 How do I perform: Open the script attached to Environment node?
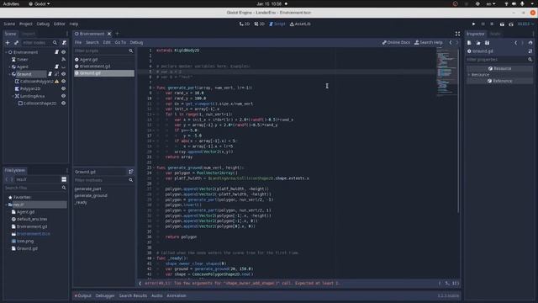pos(56,52)
